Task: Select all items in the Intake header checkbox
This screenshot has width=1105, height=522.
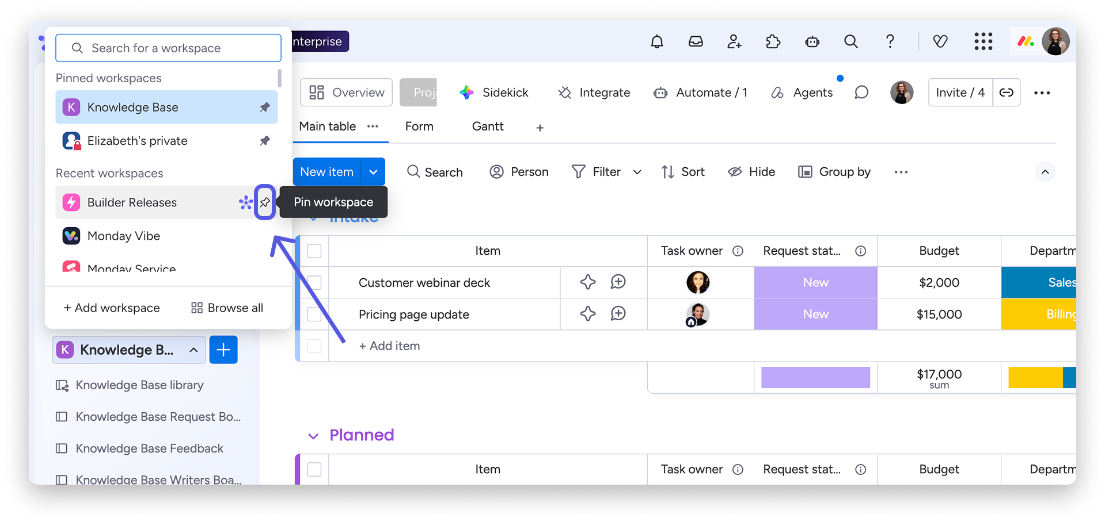Action: (314, 251)
